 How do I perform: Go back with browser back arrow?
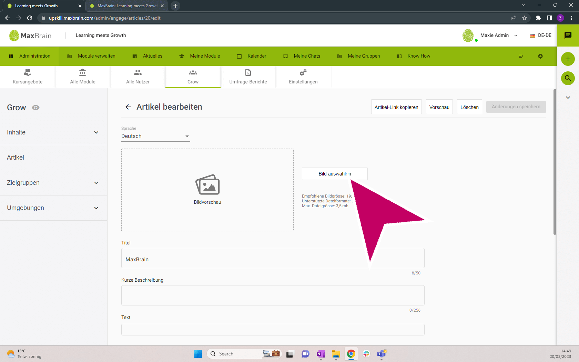click(8, 18)
